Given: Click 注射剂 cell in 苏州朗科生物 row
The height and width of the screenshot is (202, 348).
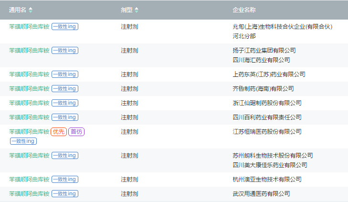Looking at the screenshot, I should tap(129, 156).
